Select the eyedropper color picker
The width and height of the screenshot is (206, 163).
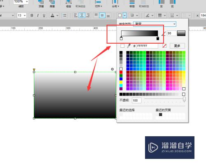click(129, 46)
